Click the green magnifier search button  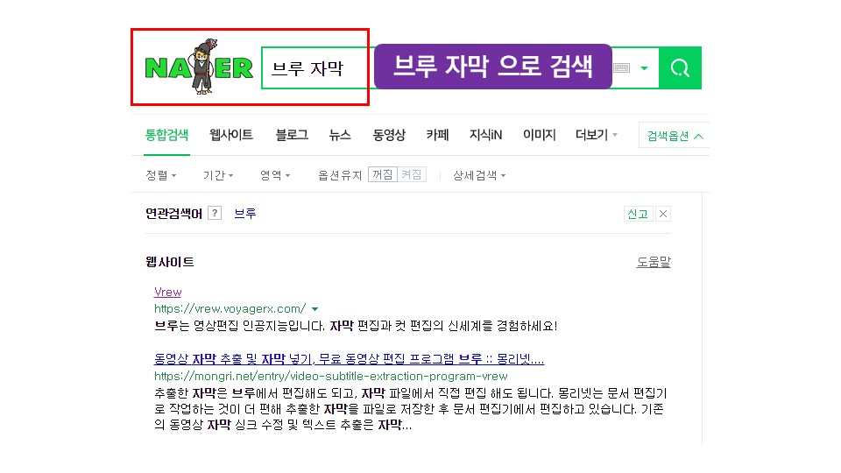680,68
